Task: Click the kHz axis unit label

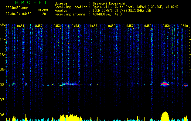Action: [x=3, y=25]
